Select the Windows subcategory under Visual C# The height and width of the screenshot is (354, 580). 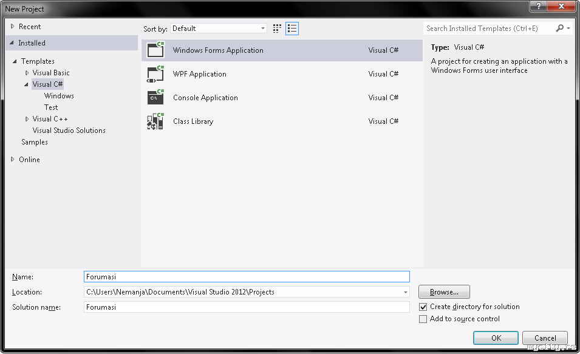coord(59,96)
